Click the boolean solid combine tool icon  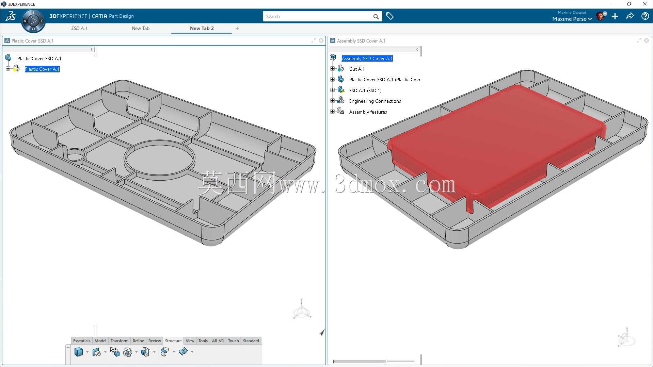tap(128, 352)
